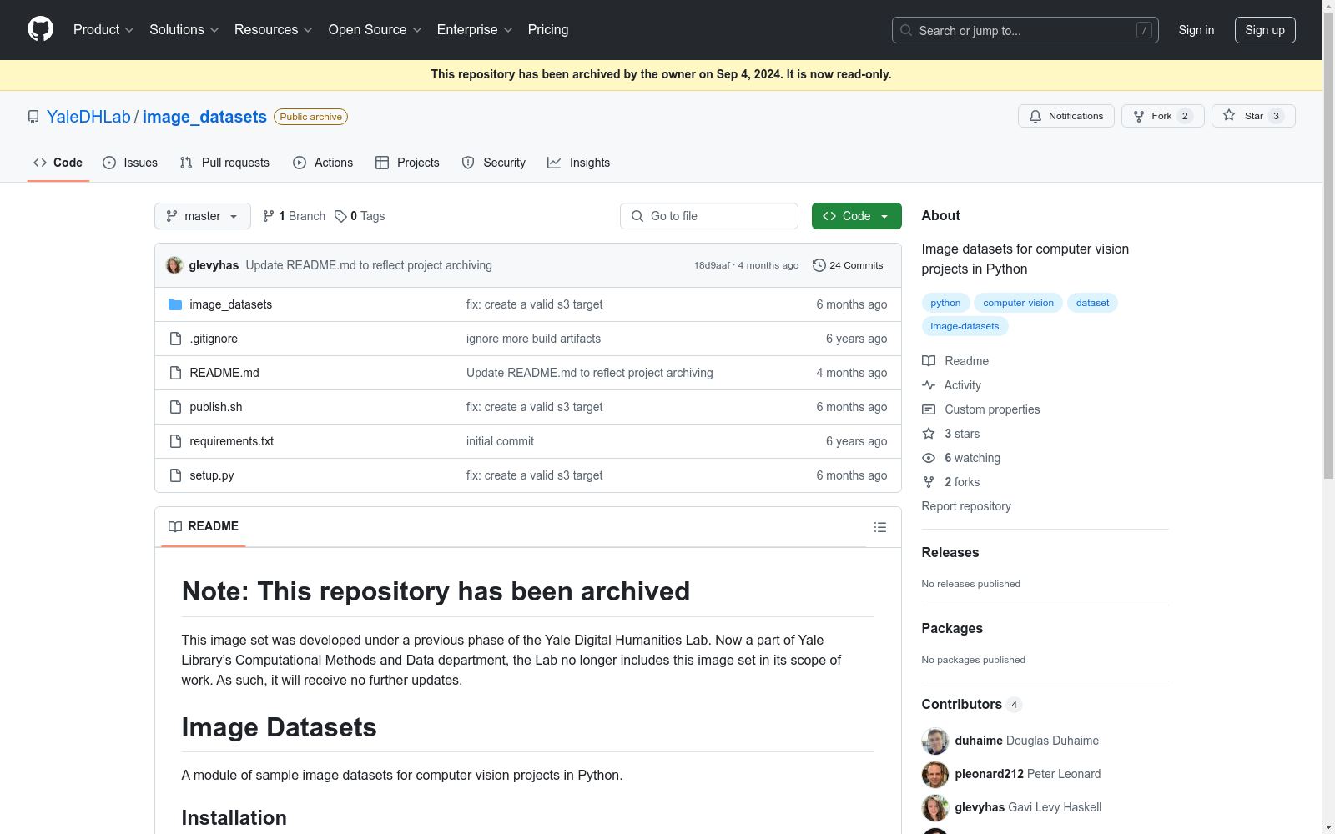Click the Releases heading link
The image size is (1335, 834).
[950, 552]
